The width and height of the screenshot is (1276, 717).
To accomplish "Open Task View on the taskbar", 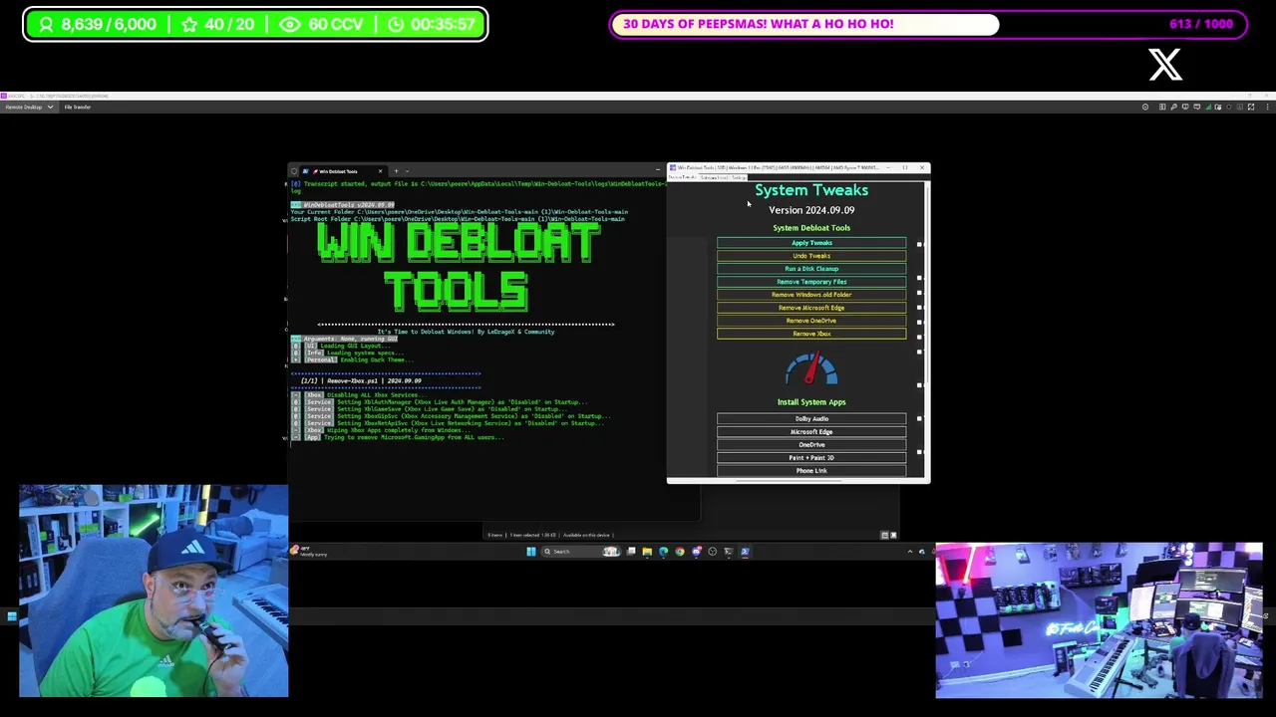I will (x=631, y=552).
